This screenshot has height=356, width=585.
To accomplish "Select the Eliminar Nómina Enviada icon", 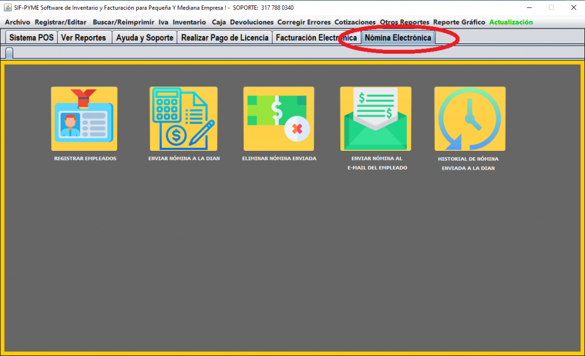I will pos(279,119).
